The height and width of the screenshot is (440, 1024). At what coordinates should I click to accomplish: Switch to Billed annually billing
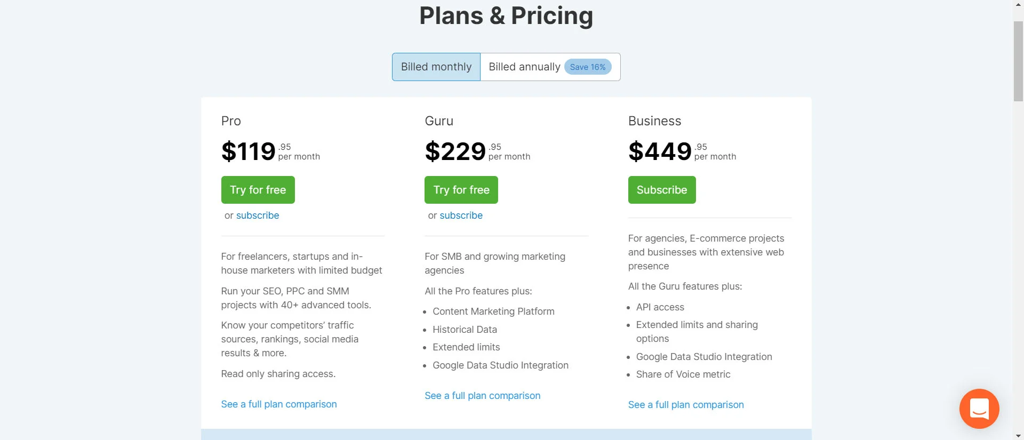pos(550,67)
